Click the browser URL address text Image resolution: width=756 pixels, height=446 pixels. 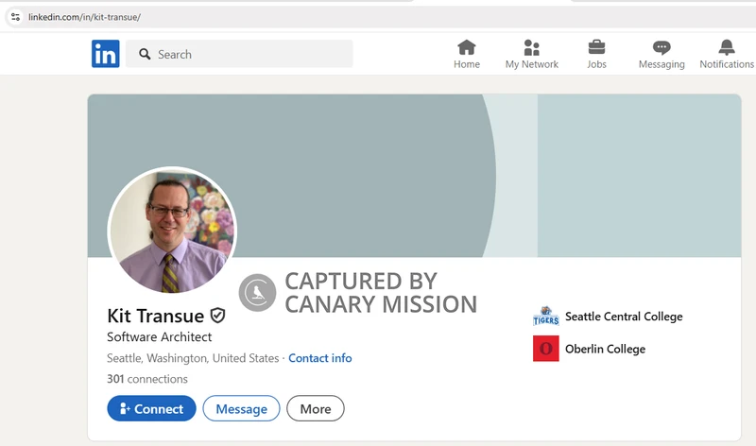click(85, 17)
